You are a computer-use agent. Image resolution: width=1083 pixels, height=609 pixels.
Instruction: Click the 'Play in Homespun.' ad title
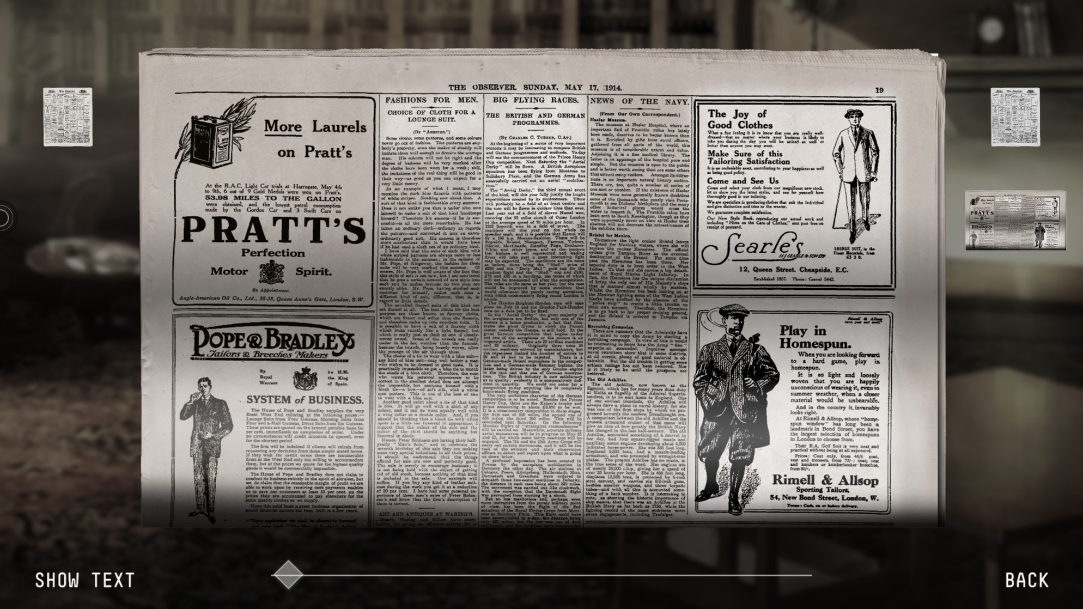tap(815, 337)
